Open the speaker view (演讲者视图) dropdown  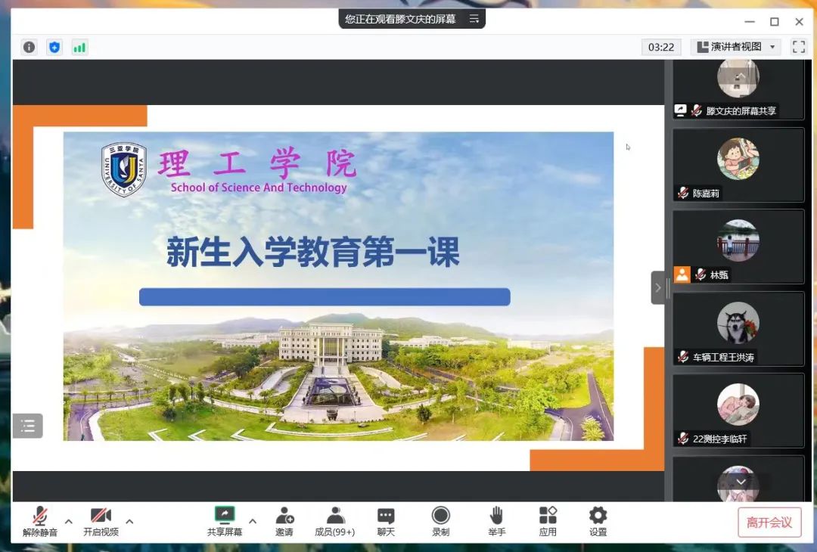[x=736, y=47]
